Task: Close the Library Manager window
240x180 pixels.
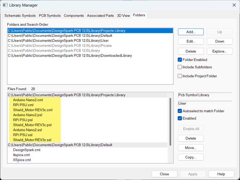Action: tap(234, 5)
